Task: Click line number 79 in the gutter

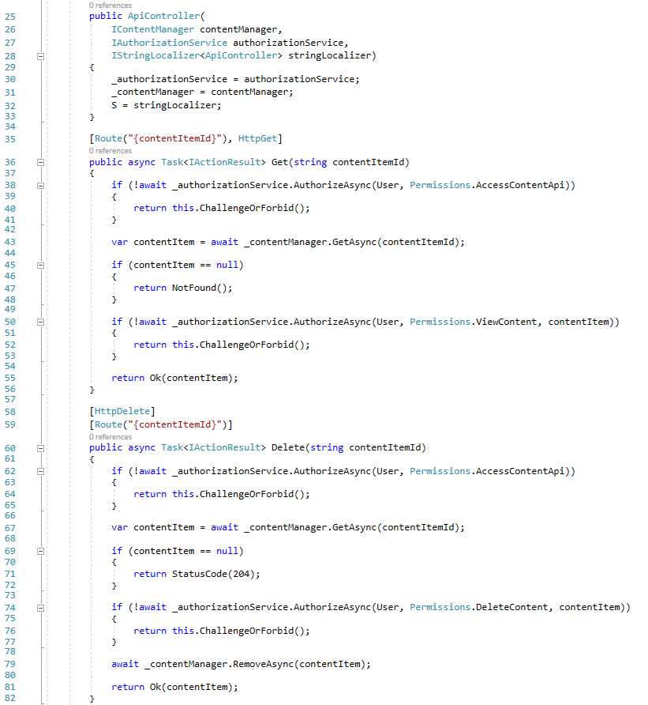Action: 10,664
